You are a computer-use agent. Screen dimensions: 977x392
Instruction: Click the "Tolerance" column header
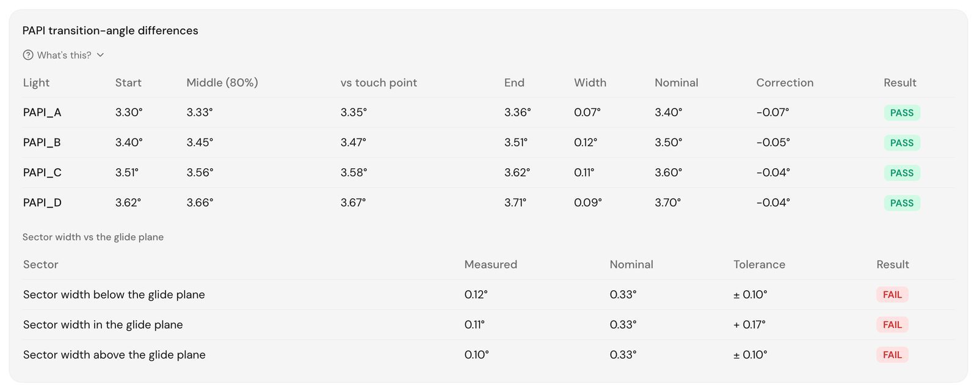(x=759, y=265)
